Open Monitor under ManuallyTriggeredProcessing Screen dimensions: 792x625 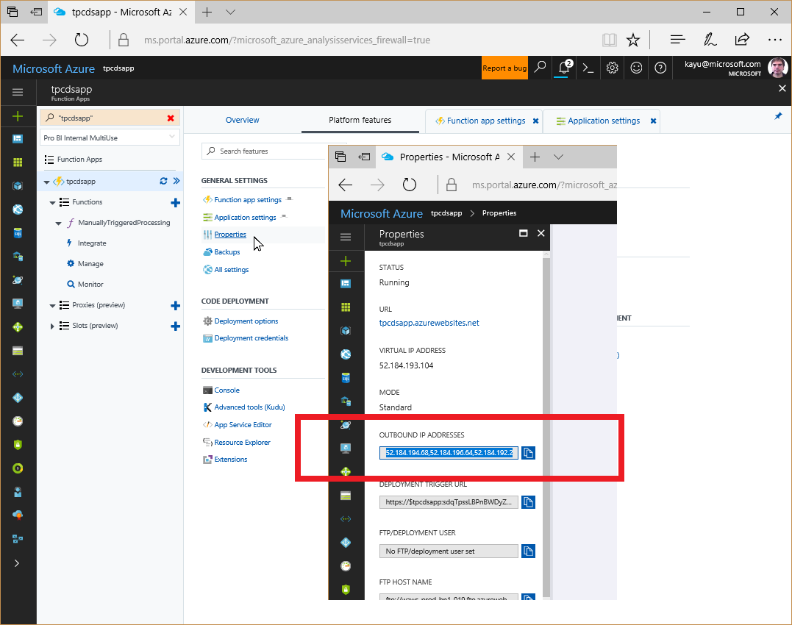click(90, 285)
